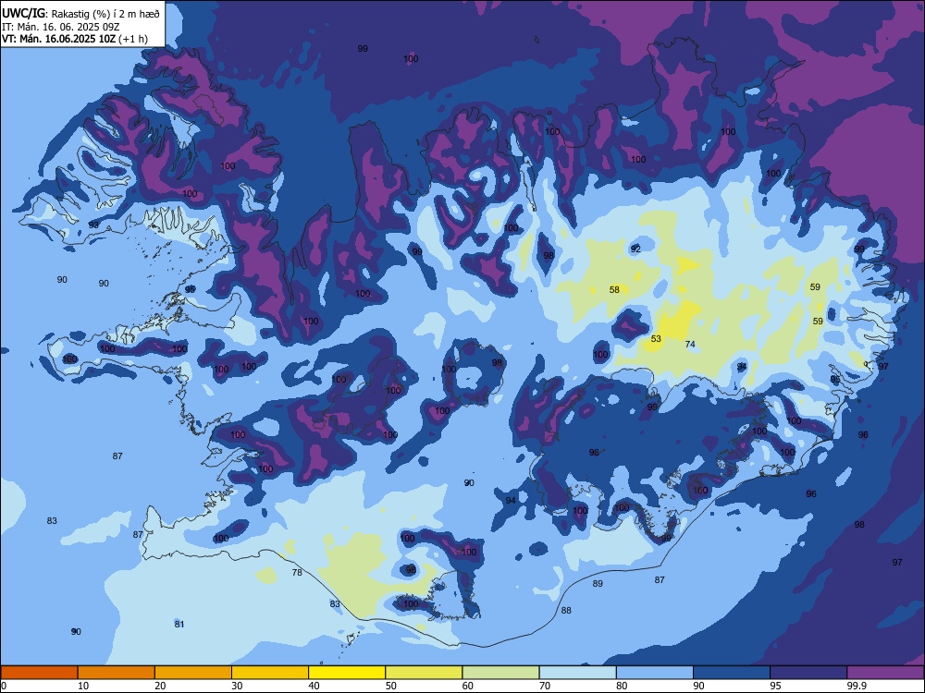
Task: Select the amber 30-40 legend swatch
Action: tap(270, 673)
